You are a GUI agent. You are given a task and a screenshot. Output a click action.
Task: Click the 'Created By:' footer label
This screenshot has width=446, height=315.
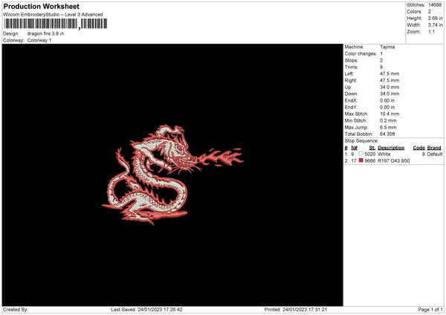(16, 310)
